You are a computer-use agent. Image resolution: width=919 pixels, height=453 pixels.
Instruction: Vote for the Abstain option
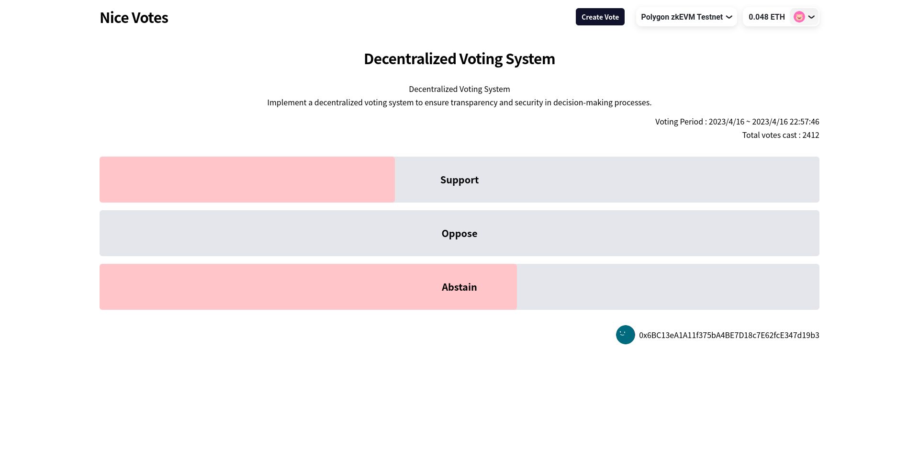(x=459, y=287)
